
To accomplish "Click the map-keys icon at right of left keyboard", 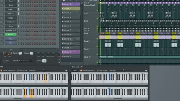I will (x=66, y=70).
